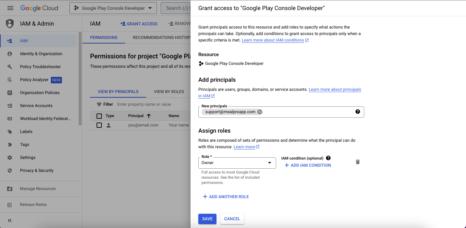Click the Filter icon in permissions table

click(x=99, y=104)
